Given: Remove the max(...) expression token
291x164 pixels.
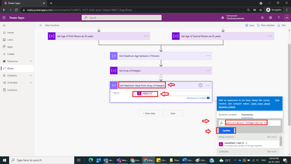Looking at the screenshot, I should click(x=151, y=93).
